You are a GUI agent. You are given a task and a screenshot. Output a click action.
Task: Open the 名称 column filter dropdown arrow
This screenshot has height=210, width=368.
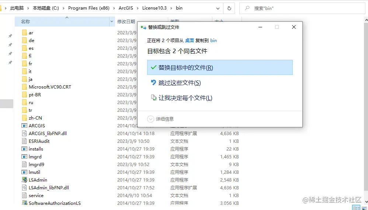click(x=112, y=22)
